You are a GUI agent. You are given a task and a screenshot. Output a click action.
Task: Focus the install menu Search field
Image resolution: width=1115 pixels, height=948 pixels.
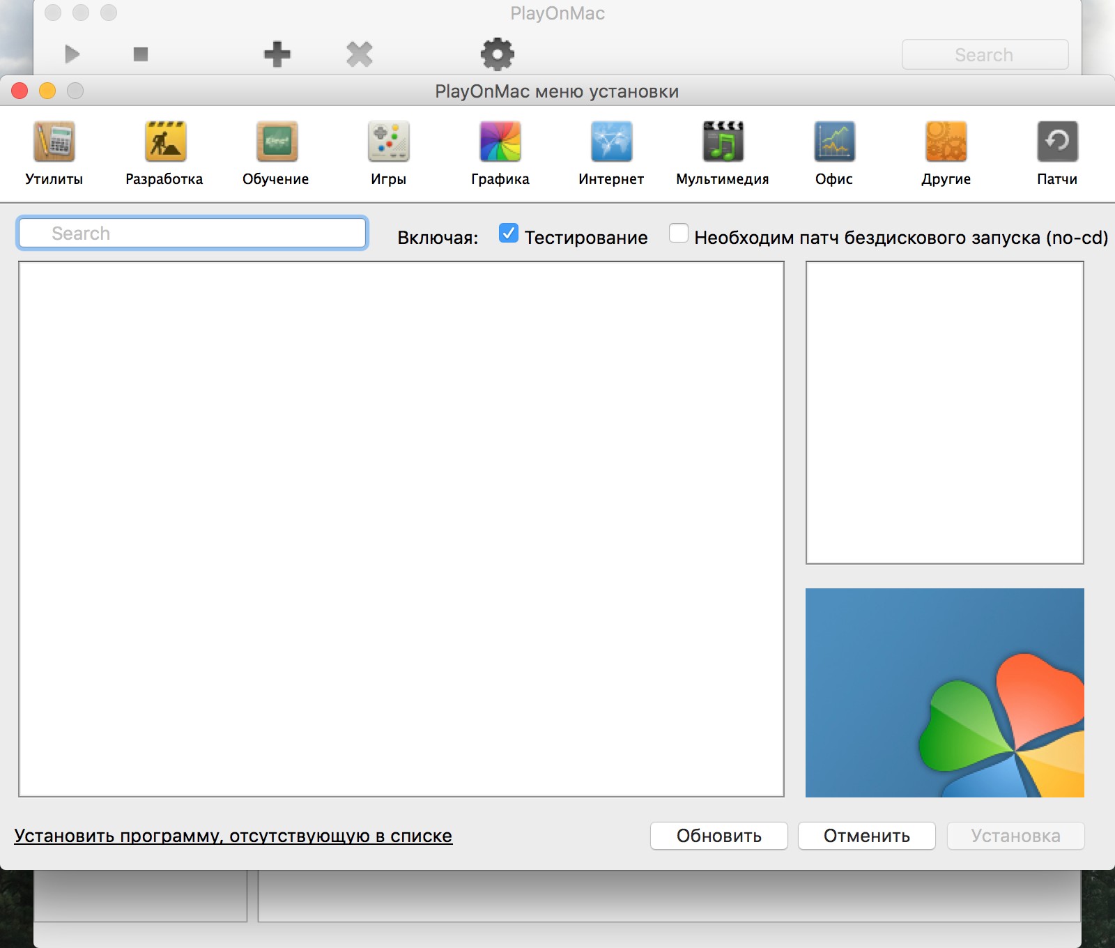click(192, 234)
